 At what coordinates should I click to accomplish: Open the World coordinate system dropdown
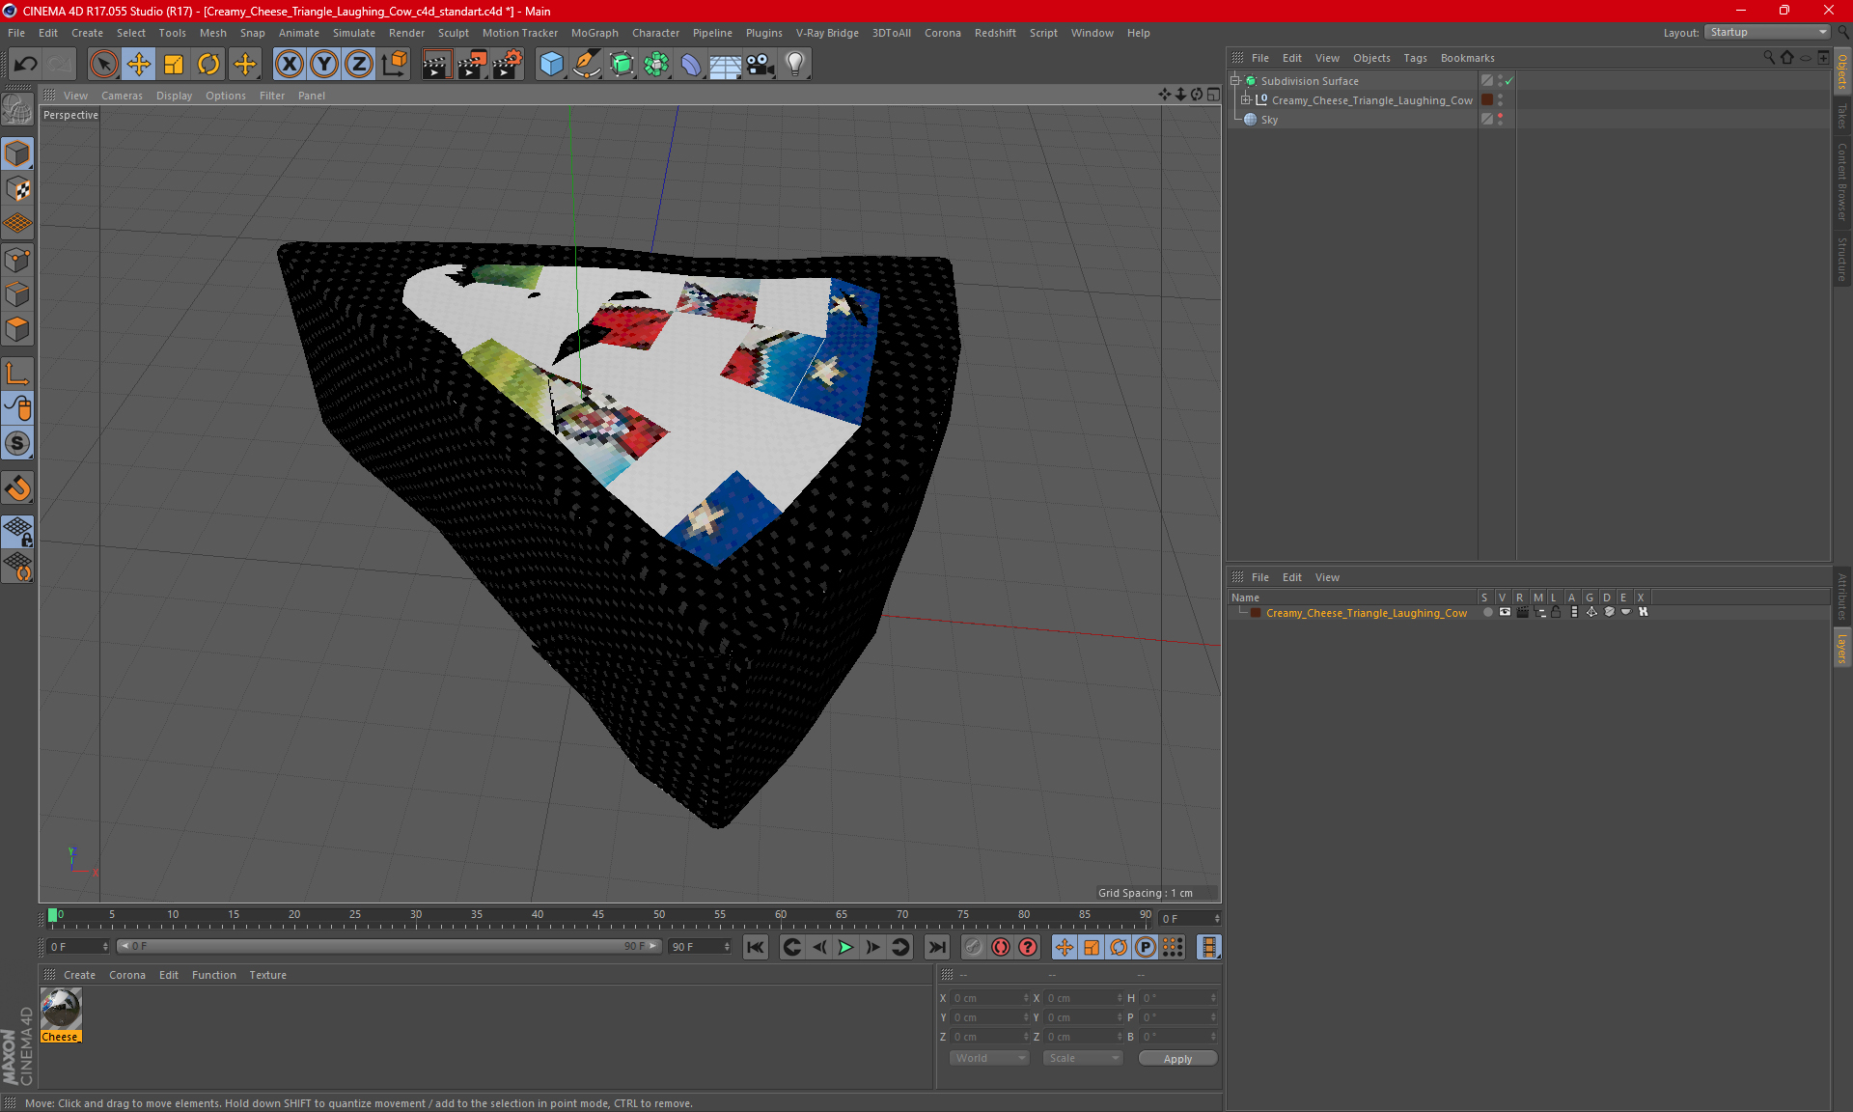pos(990,1058)
